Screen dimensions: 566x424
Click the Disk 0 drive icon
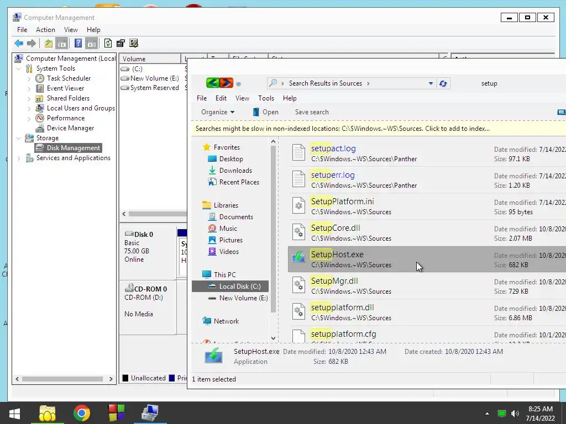pos(129,234)
